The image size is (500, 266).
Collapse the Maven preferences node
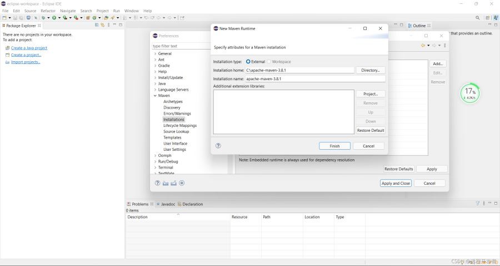click(x=156, y=96)
